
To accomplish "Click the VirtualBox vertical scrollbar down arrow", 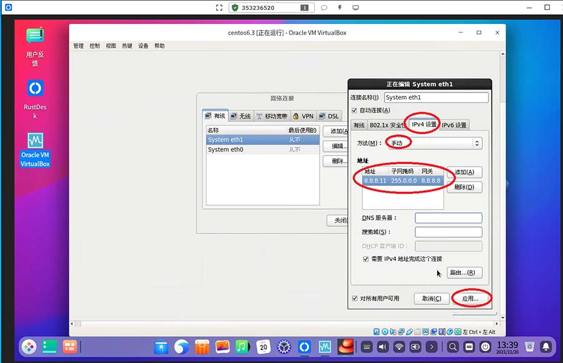I will (x=503, y=318).
